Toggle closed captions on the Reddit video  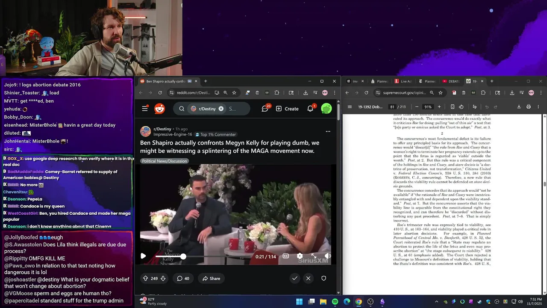point(285,256)
